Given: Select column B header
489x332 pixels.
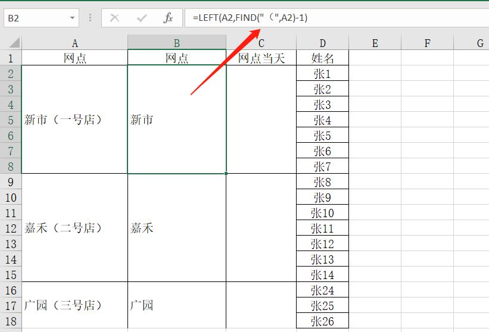Looking at the screenshot, I should [x=177, y=43].
